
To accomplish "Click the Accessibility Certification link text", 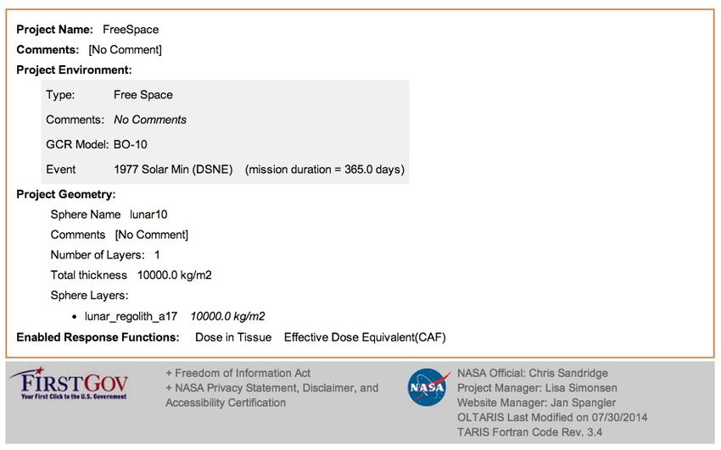I will tap(226, 403).
